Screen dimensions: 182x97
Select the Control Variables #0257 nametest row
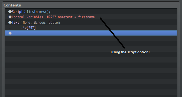pyautogui.click(x=91, y=17)
